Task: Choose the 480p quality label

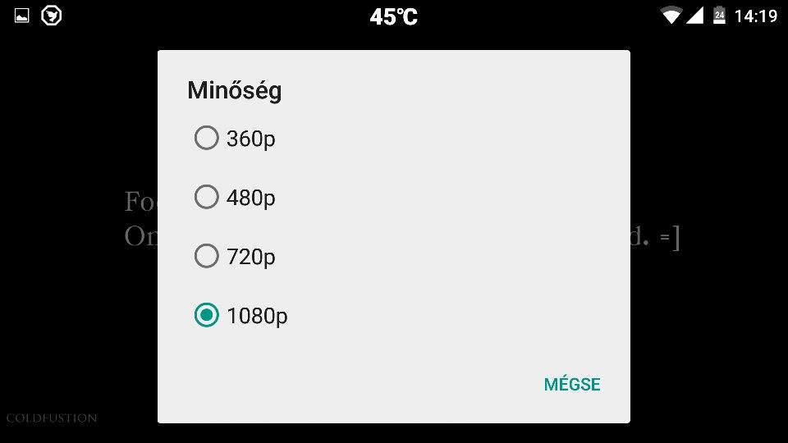Action: point(251,198)
